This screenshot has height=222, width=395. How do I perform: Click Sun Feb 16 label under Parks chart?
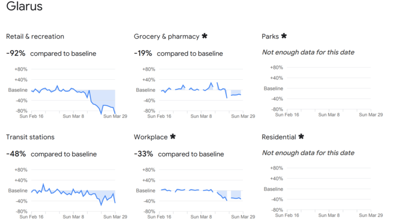click(287, 115)
